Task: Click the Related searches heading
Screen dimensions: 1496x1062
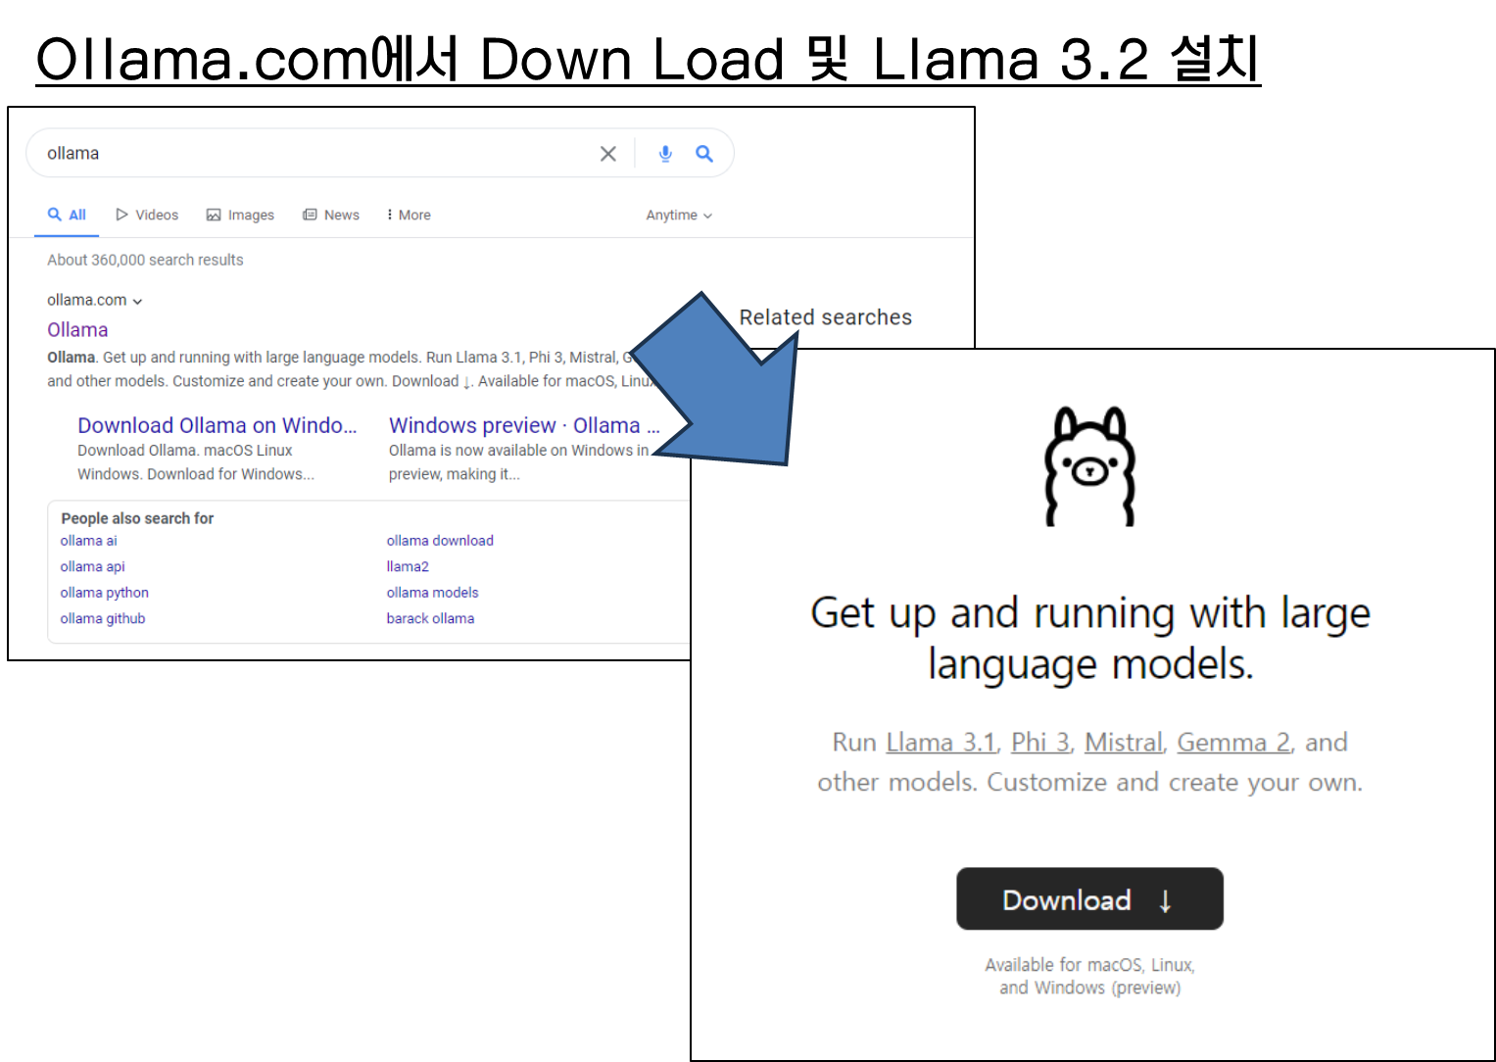Action: 825,317
